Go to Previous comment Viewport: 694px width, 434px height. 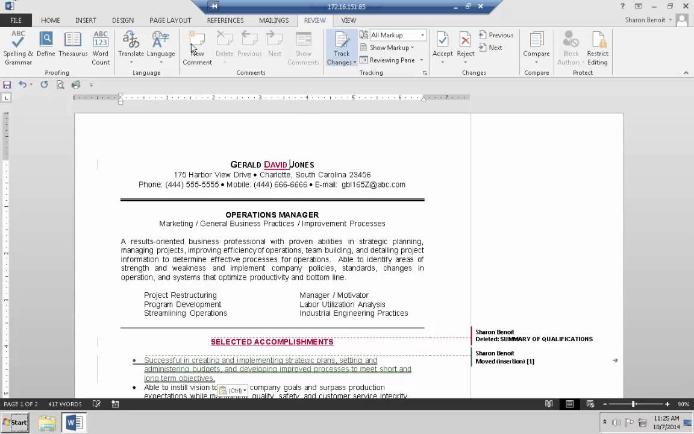pos(249,44)
